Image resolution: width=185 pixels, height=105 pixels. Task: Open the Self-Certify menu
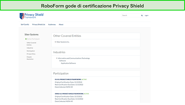click(25, 24)
